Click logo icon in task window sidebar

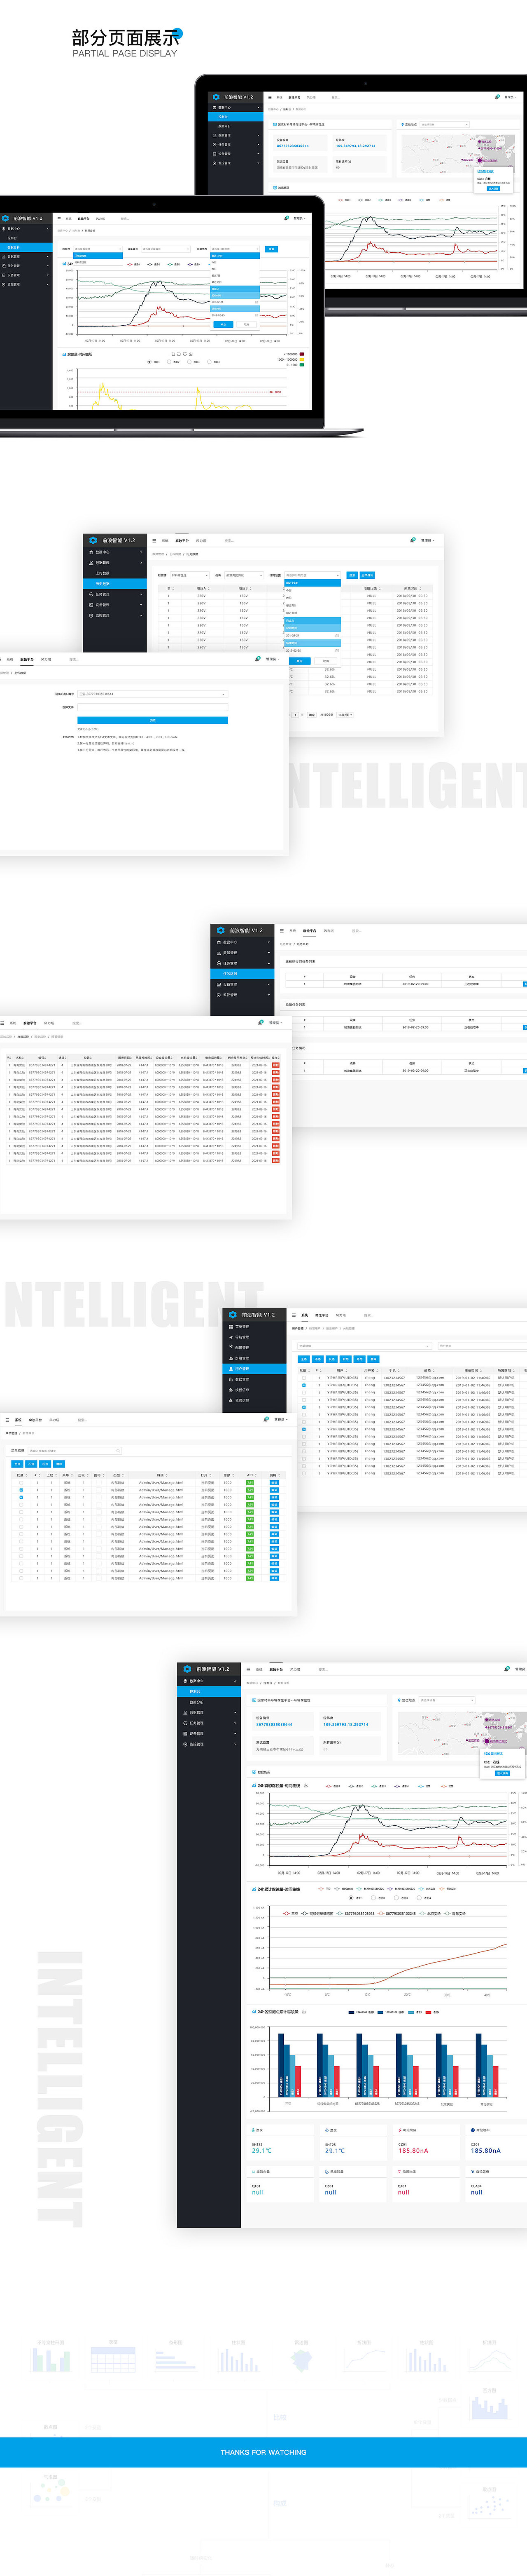(221, 930)
